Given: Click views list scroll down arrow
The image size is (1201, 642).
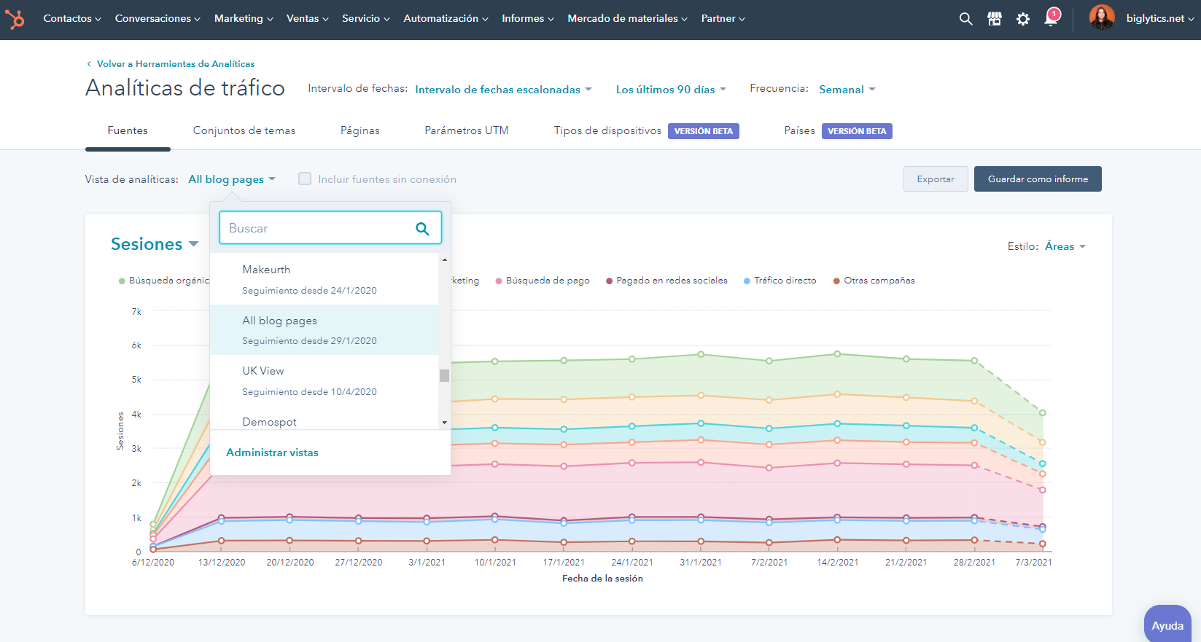Looking at the screenshot, I should 444,423.
